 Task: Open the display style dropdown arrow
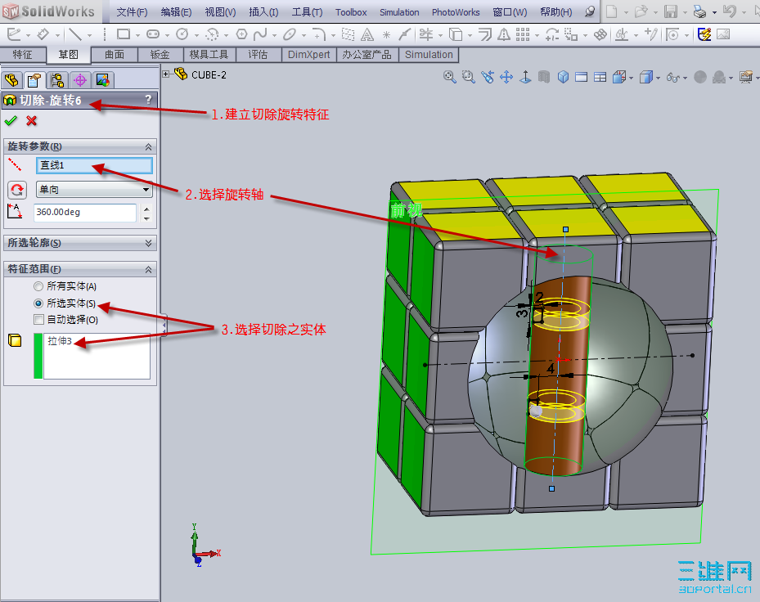point(658,78)
